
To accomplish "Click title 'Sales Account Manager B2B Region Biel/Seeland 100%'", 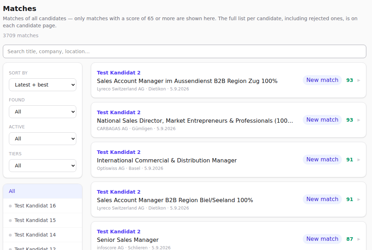I will pos(175,200).
